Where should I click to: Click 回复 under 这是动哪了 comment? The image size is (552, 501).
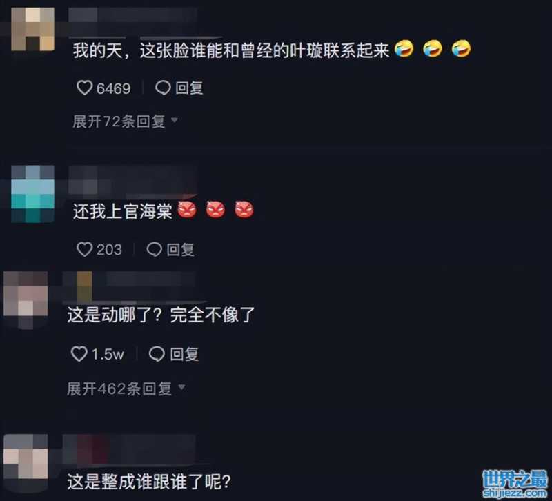click(x=184, y=354)
